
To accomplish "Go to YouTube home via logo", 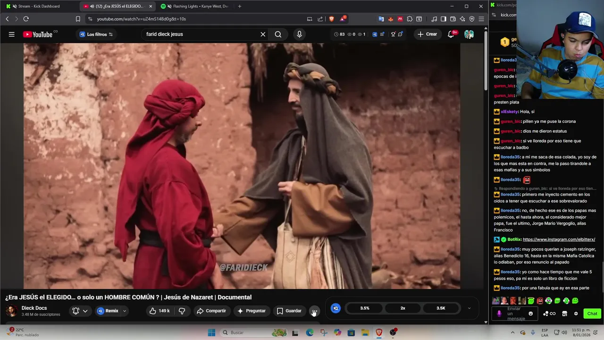I will (x=38, y=34).
